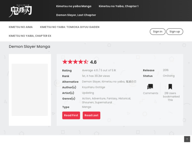Click the 2016 release year link
The image size is (192, 144).
click(x=166, y=70)
